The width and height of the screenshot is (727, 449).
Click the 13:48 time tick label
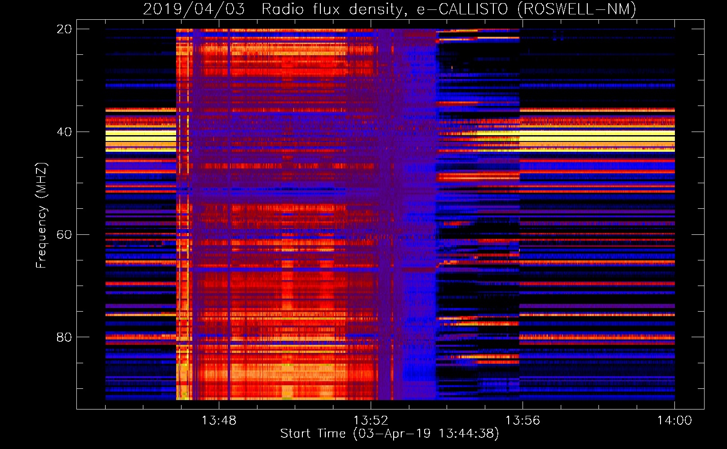(219, 421)
